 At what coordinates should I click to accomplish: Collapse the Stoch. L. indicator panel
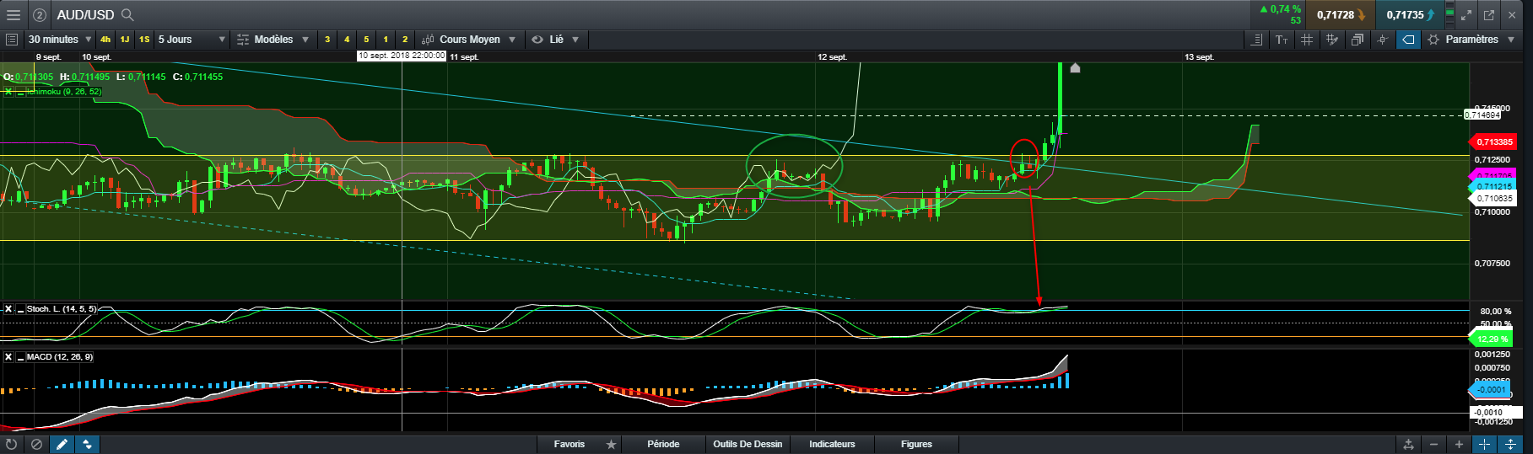click(20, 309)
